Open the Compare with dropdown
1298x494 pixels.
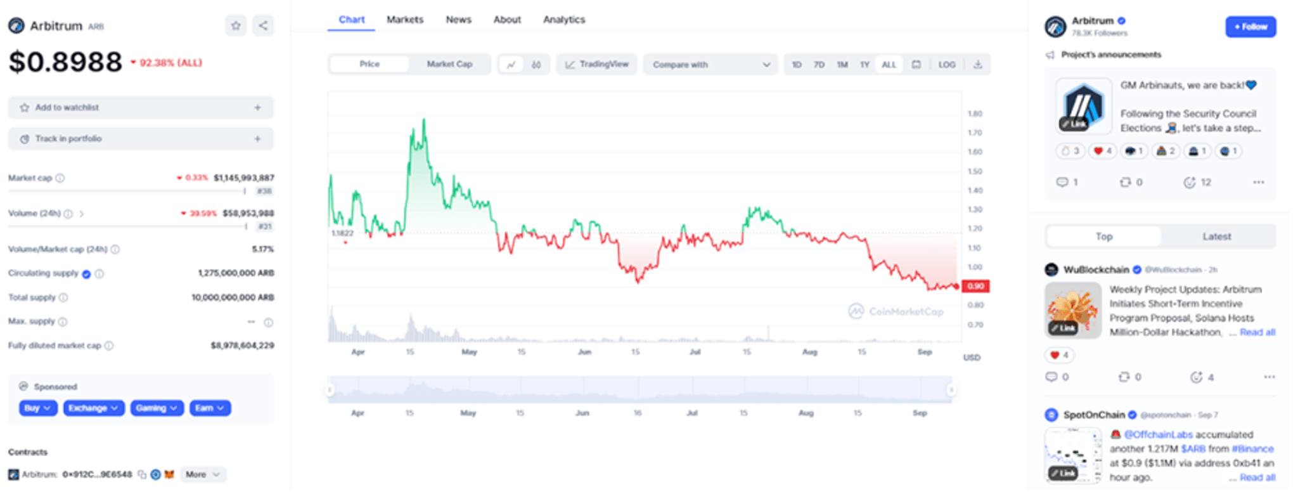coord(710,65)
